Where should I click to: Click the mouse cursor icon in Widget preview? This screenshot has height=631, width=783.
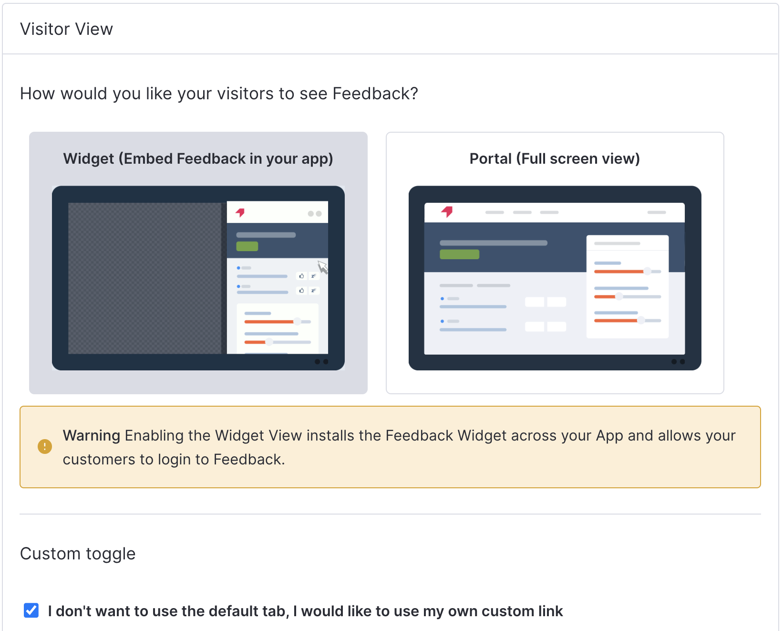tap(323, 267)
